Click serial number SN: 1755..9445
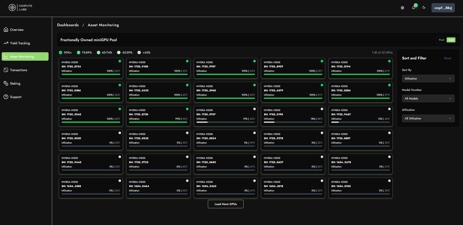Image resolution: width=463 pixels, height=225 pixels. [x=71, y=162]
